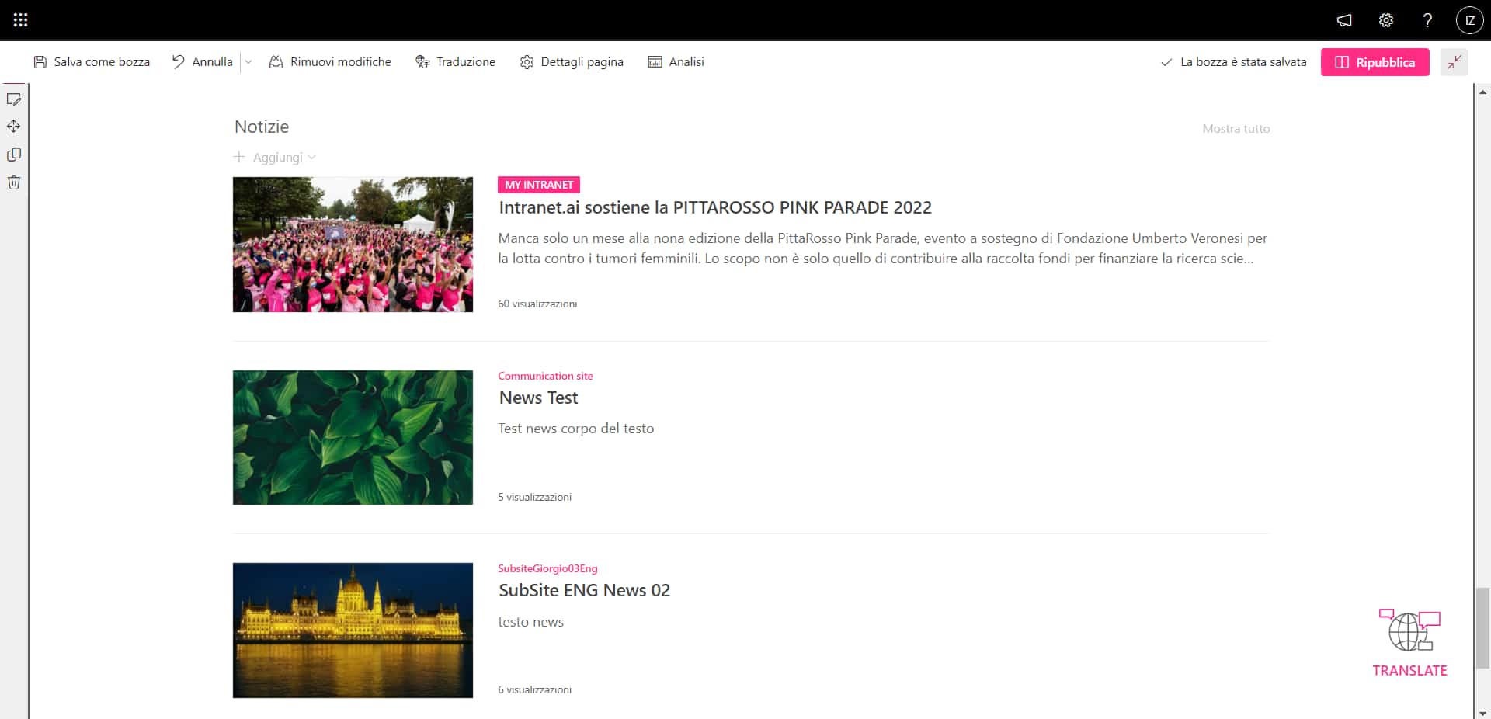Open the app launcher waffle icon
The width and height of the screenshot is (1491, 719).
21,20
